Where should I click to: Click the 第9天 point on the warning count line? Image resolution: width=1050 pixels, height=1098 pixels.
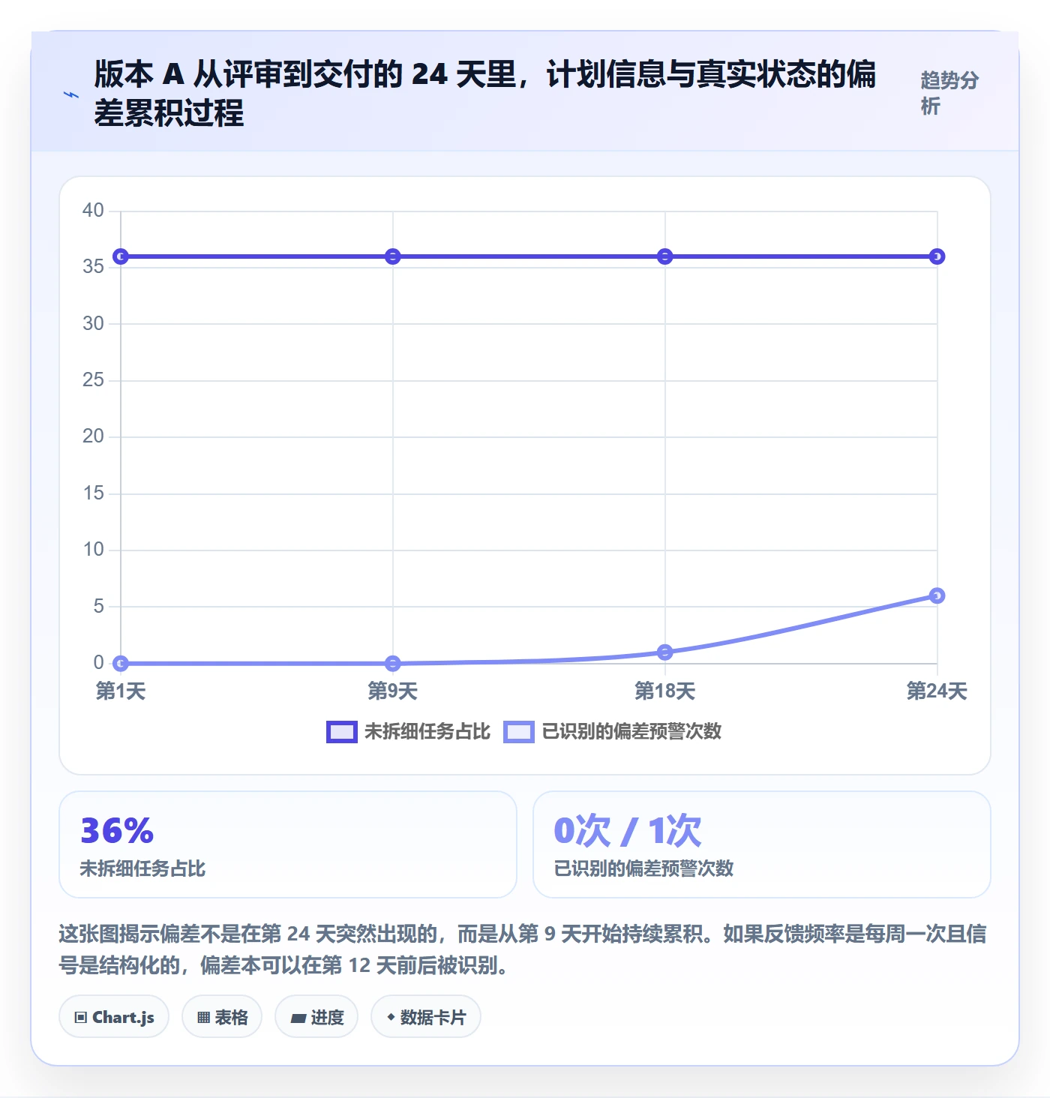pos(393,663)
